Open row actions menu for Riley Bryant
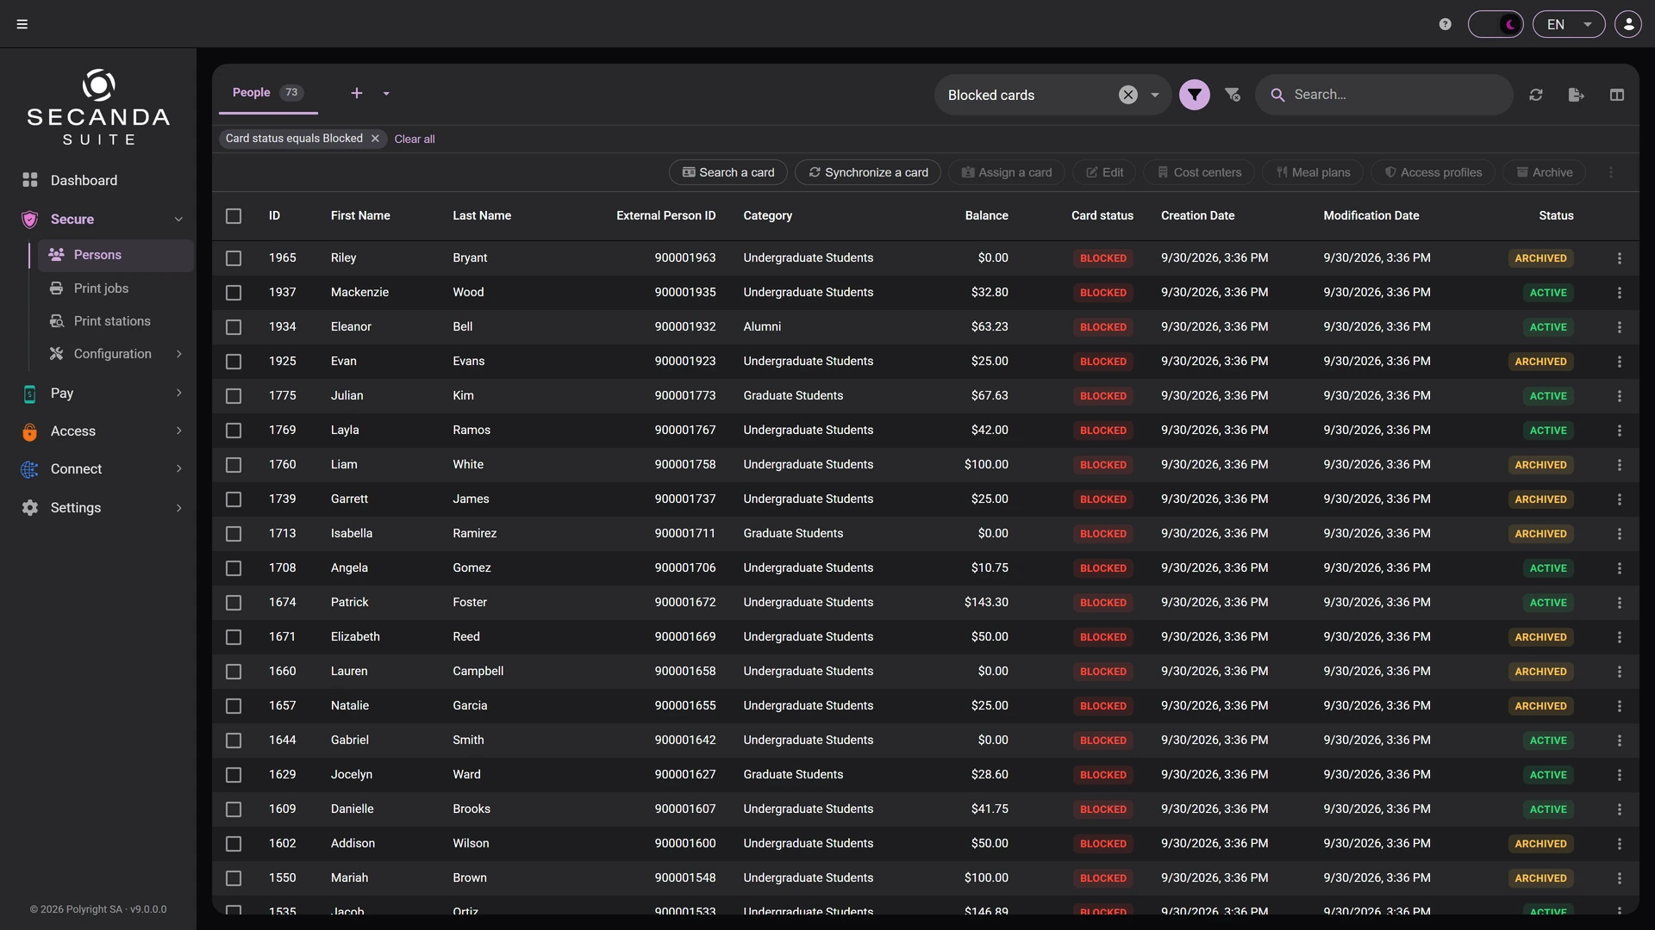 [1620, 258]
